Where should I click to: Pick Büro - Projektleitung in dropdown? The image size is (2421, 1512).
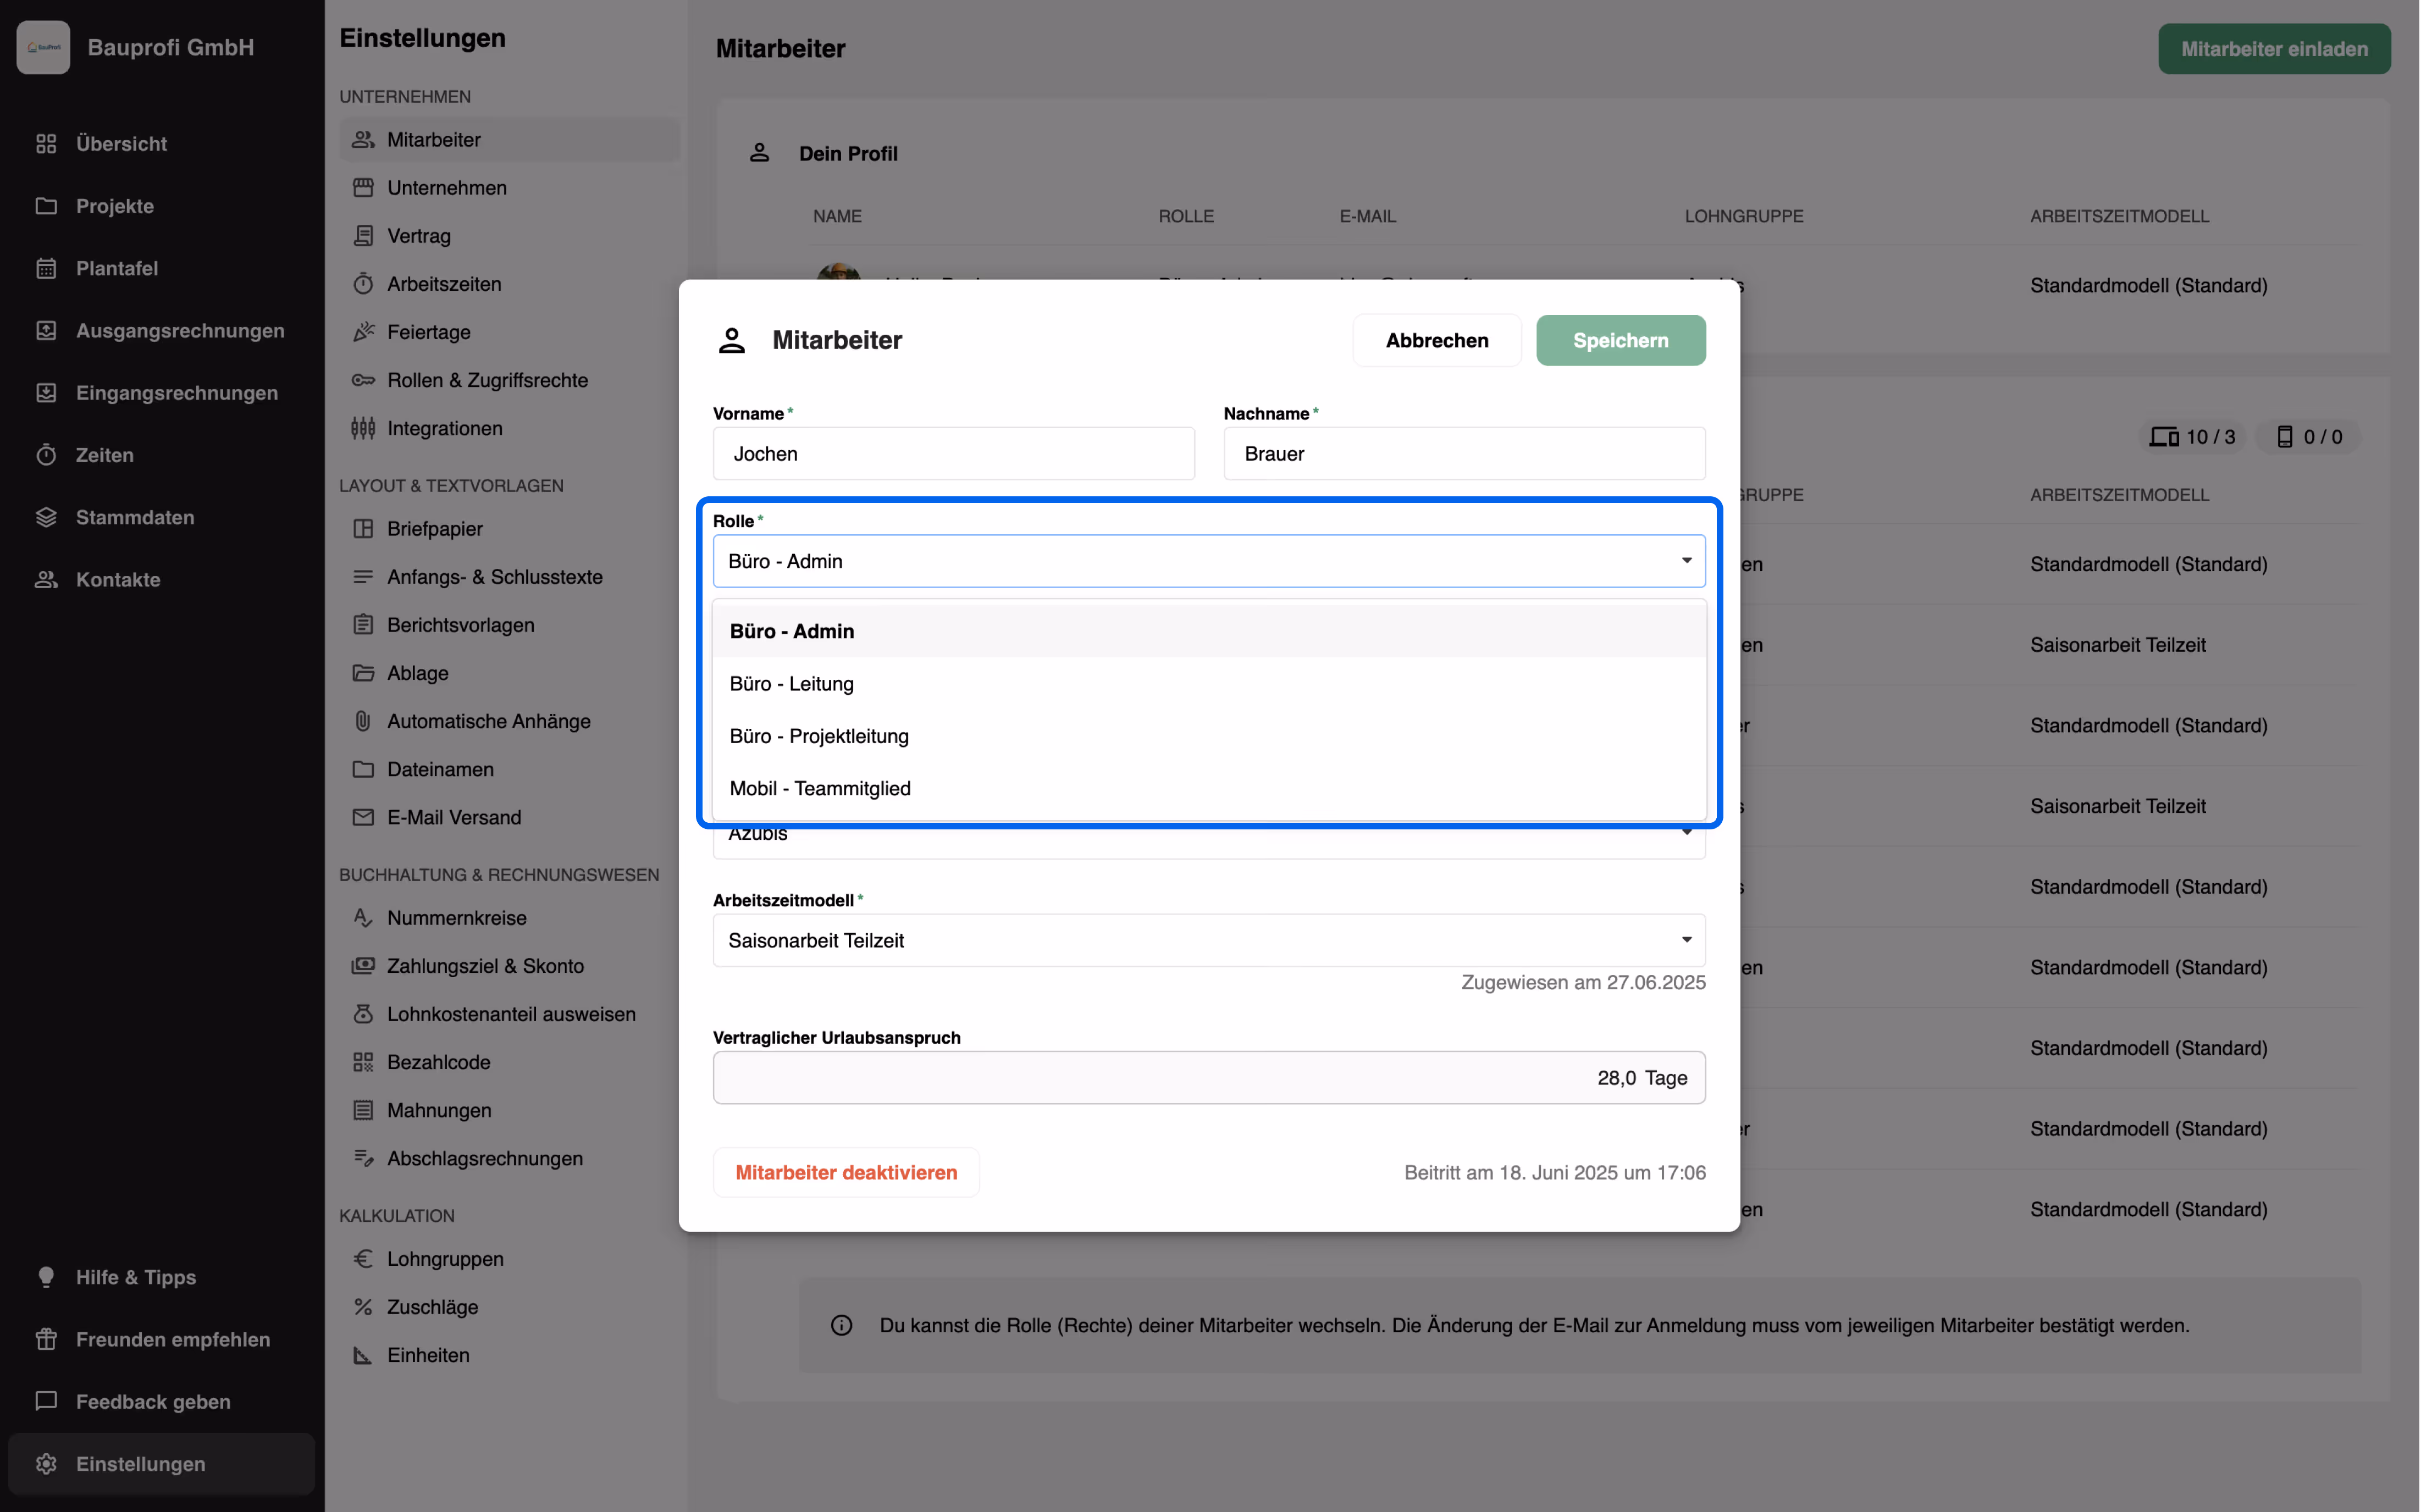pyautogui.click(x=818, y=736)
